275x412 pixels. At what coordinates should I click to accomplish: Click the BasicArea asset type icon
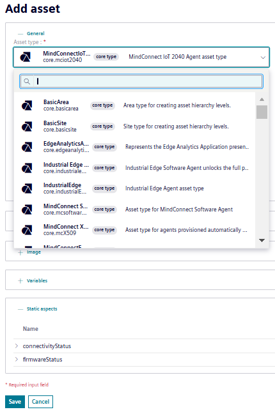27,105
